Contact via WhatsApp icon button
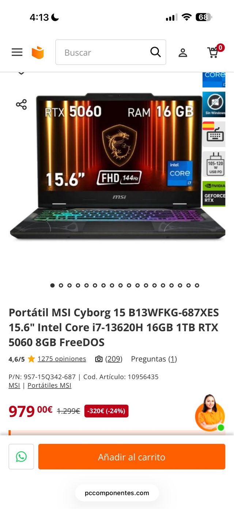Screen dimensions: 234x509 (21, 457)
